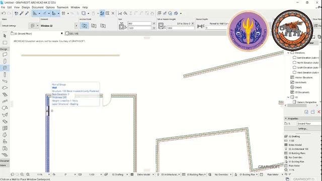
Task: Select the Curtain Wall tool in toolbox
Action: (x=5, y=128)
